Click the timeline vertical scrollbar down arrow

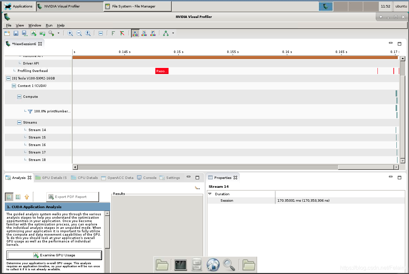(x=403, y=161)
